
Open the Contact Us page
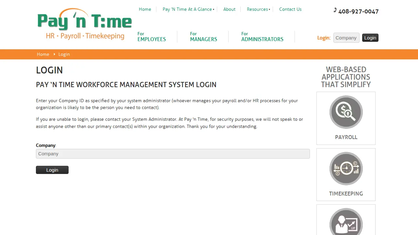point(290,9)
